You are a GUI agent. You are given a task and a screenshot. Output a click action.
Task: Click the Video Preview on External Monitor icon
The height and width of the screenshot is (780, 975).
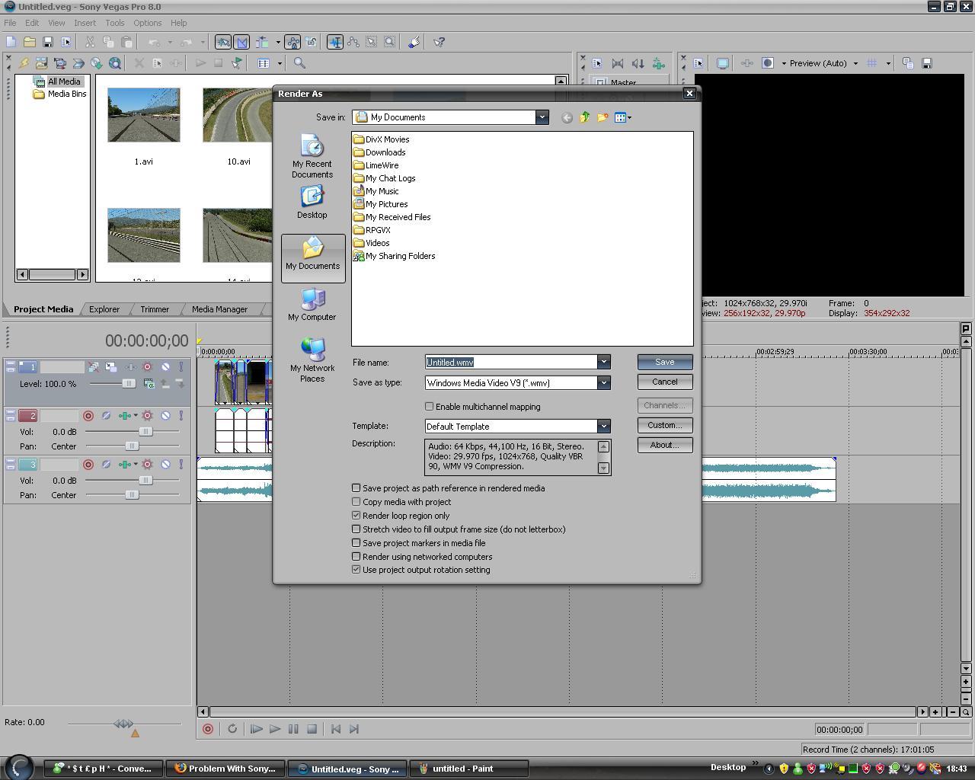[x=723, y=63]
